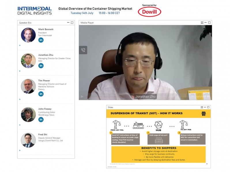
Task: Open John Fossey's LinkedIn profile
Action: coord(41,119)
